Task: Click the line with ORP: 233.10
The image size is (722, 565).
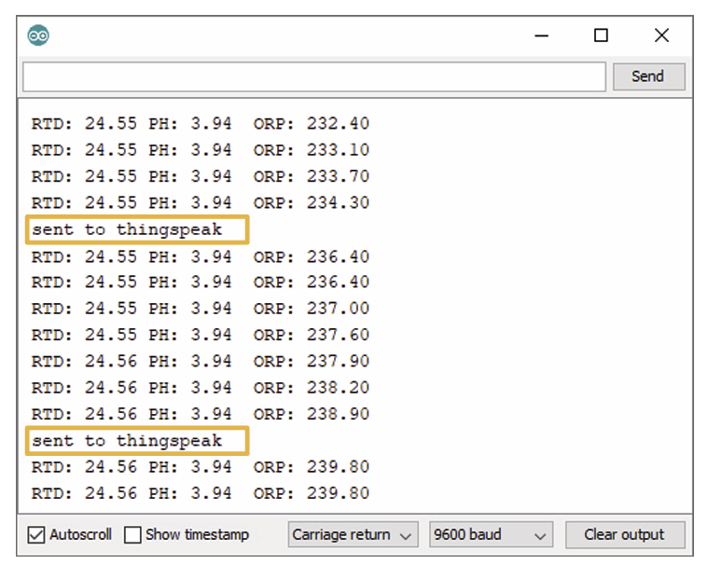Action: coord(201,150)
